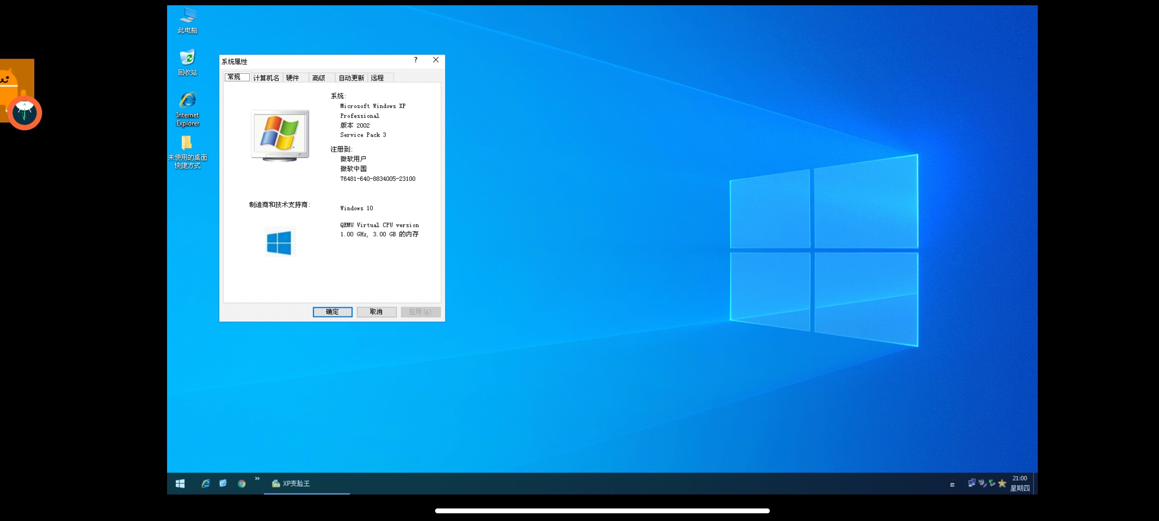Viewport: 1159px width, 521px height.
Task: Launch Internet Explorer from quick launch bar
Action: coord(206,483)
